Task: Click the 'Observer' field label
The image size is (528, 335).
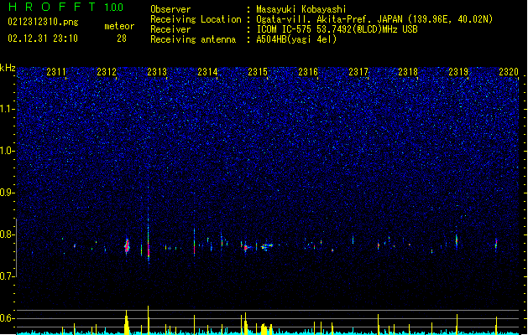Action: pyautogui.click(x=170, y=9)
